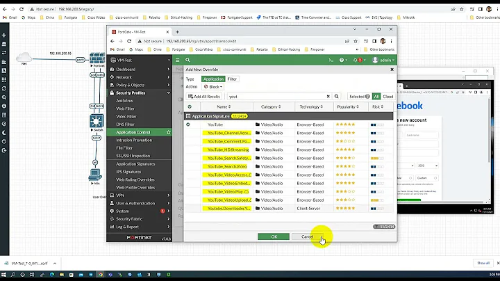Open the 2022 year dropdown in Facebook window
The width and height of the screenshot is (500, 281).
427,166
